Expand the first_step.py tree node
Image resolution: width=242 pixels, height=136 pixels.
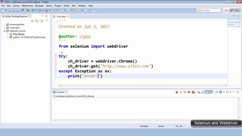[x=8, y=34]
